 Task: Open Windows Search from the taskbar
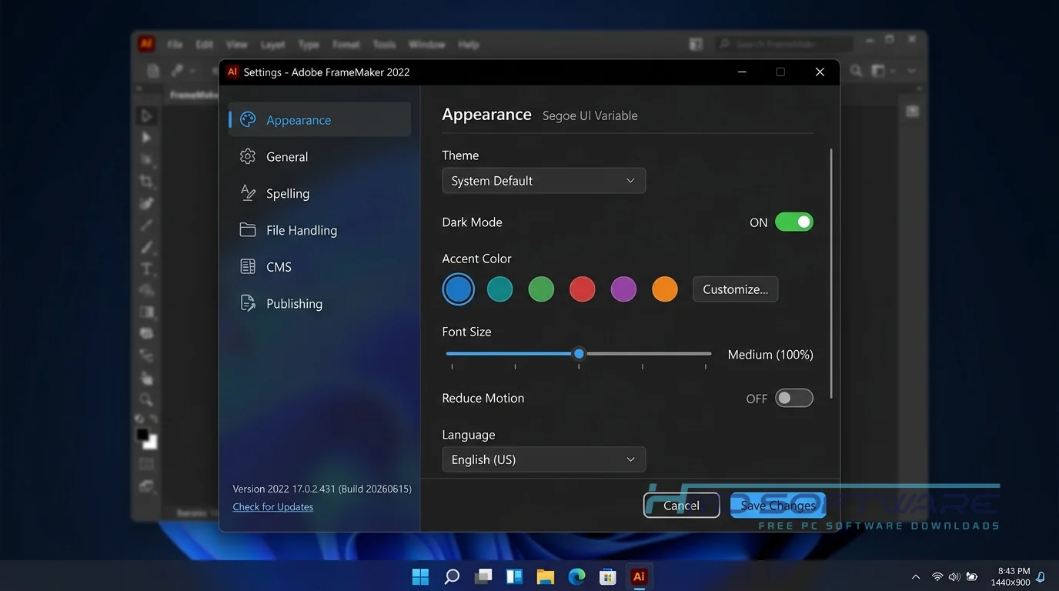click(452, 576)
